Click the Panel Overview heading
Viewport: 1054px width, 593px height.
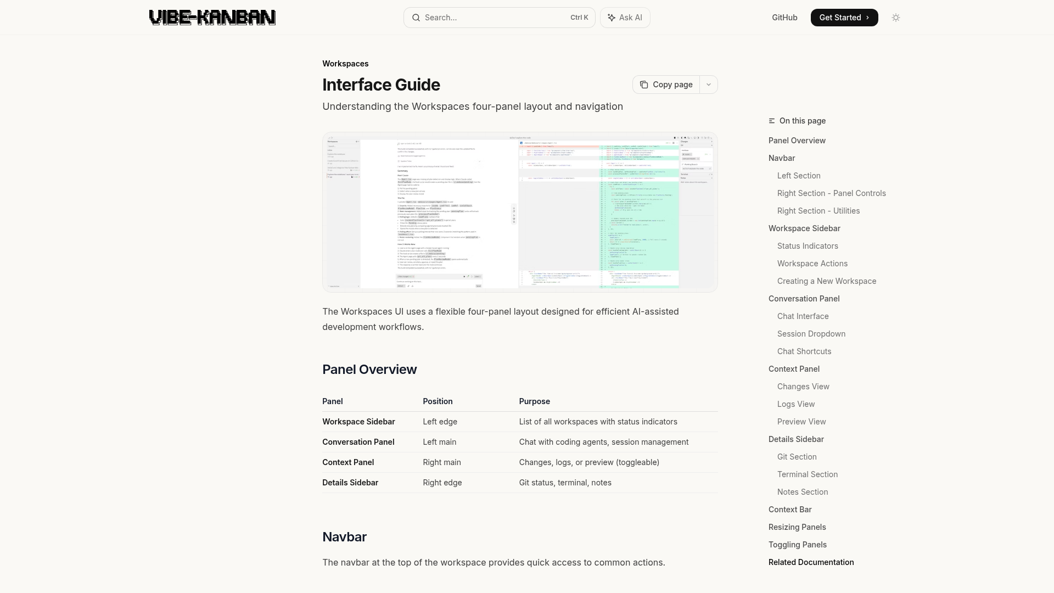pos(369,370)
